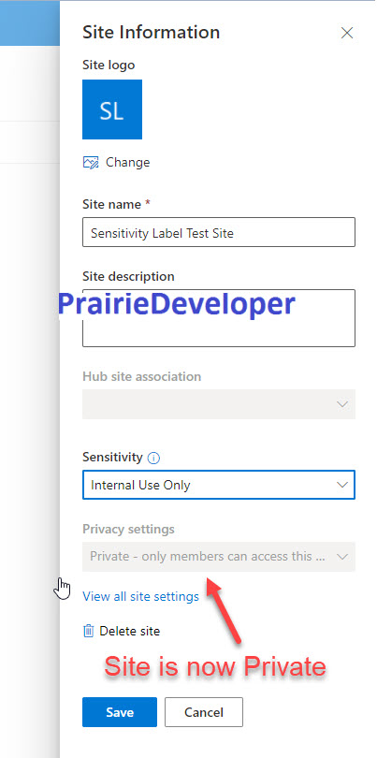The image size is (377, 758).
Task: Click the SL site logo tile
Action: [x=112, y=109]
